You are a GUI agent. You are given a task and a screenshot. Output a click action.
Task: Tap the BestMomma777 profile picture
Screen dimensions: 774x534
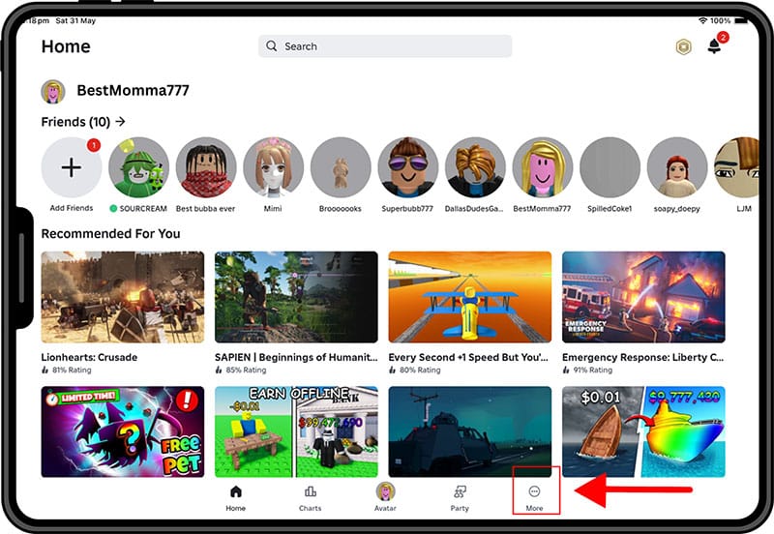(x=53, y=92)
